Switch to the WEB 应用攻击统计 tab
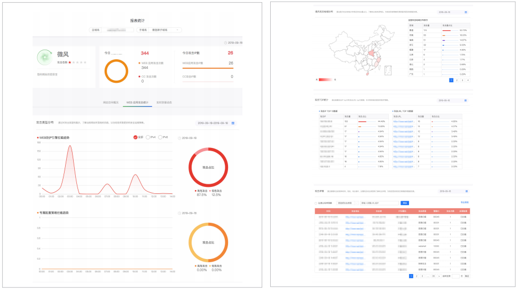 click(x=137, y=103)
